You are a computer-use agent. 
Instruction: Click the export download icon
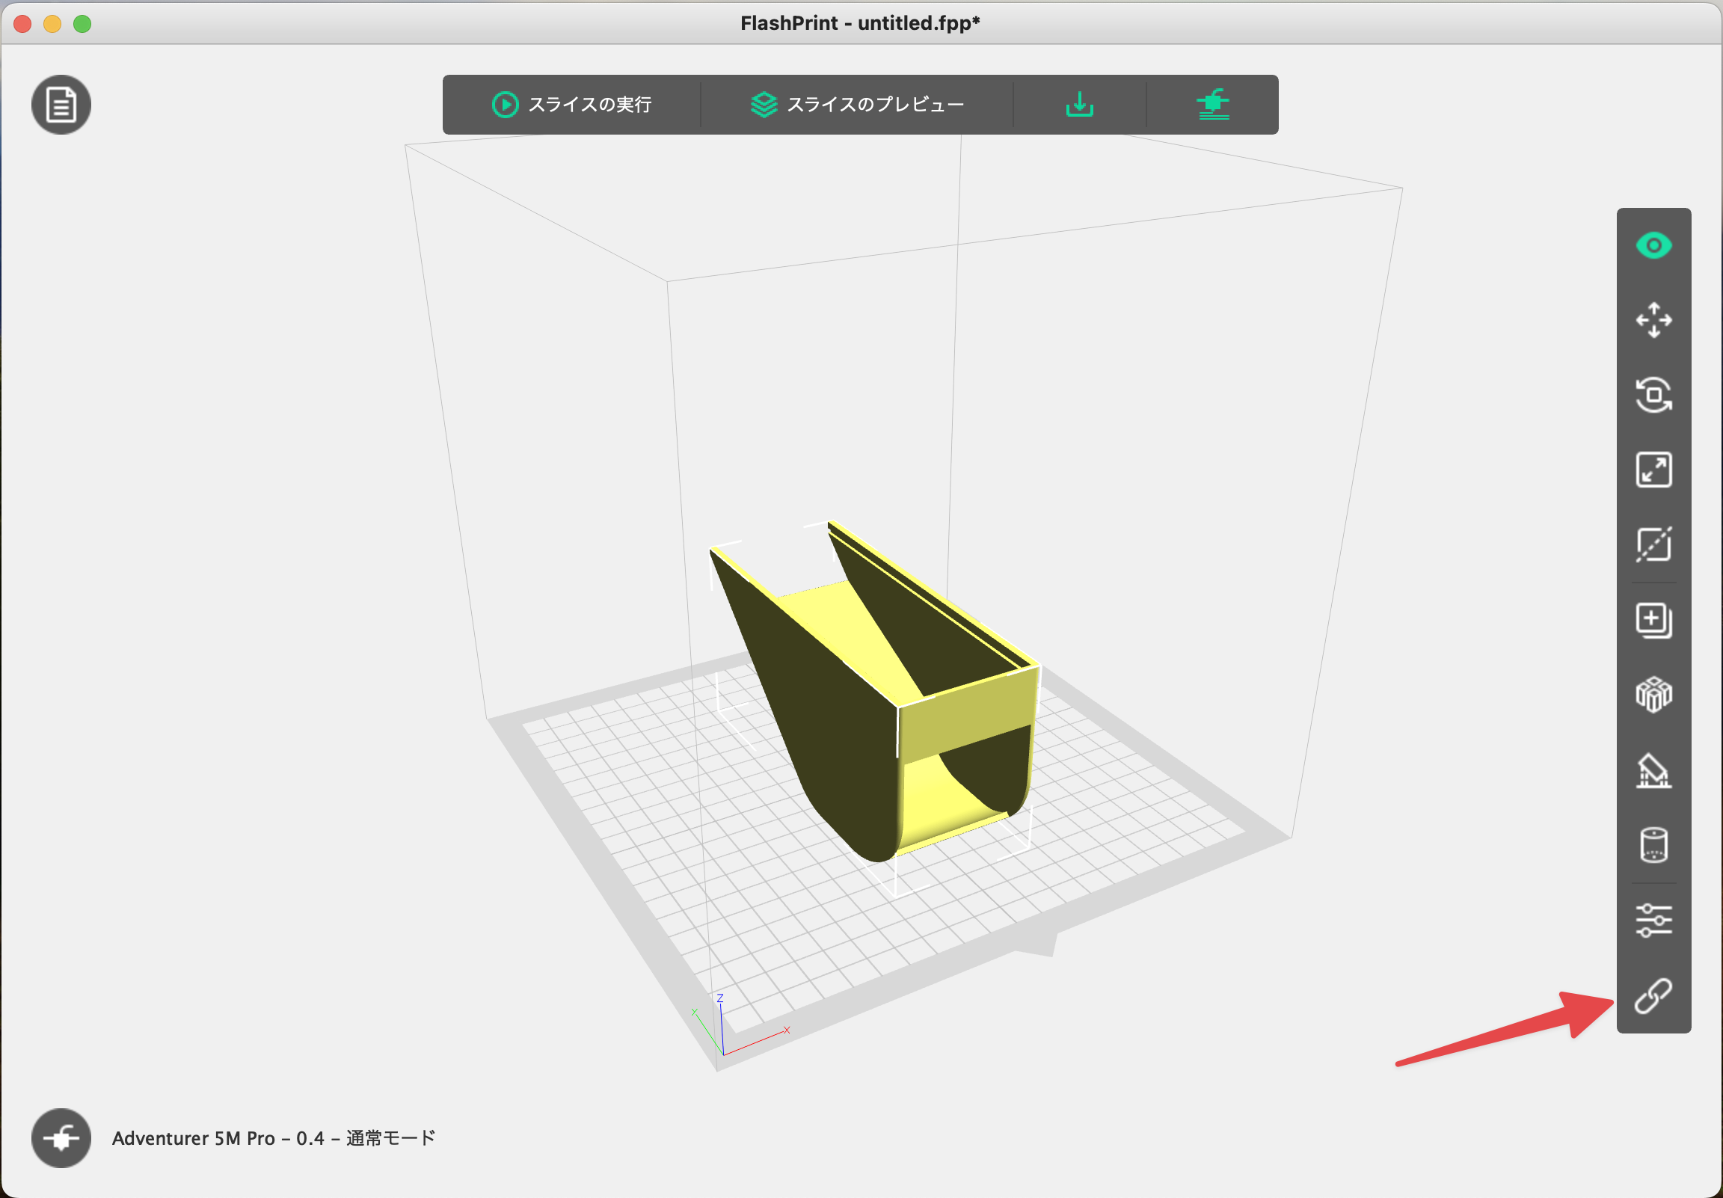(1079, 105)
